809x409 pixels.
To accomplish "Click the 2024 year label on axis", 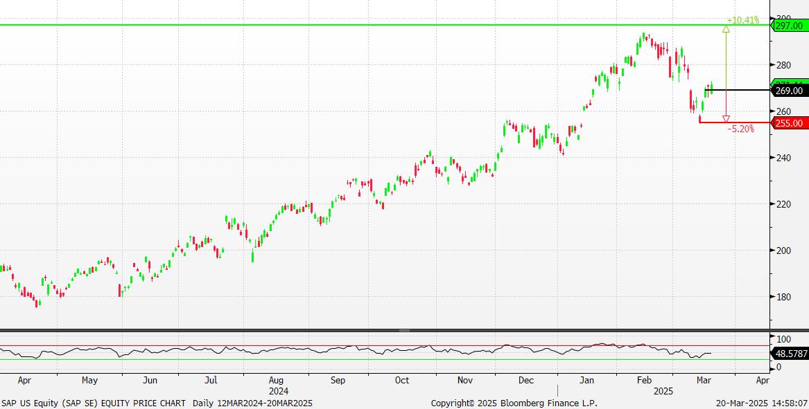I will tap(277, 390).
